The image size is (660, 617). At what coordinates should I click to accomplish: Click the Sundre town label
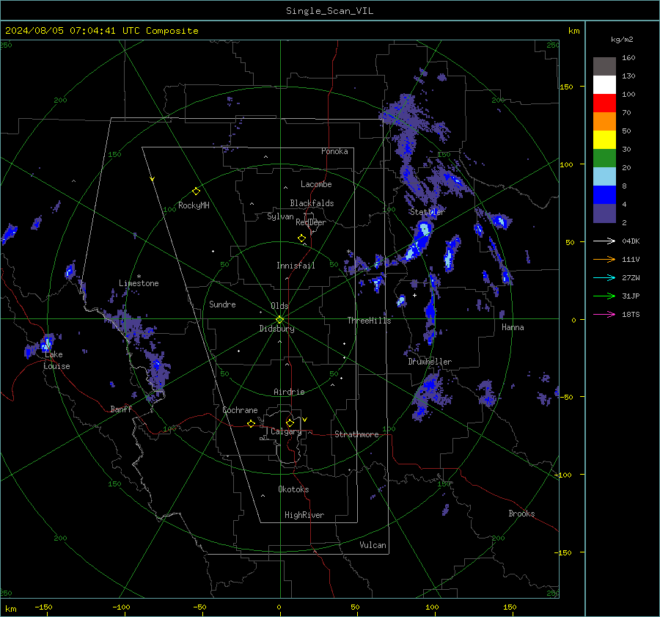(222, 304)
